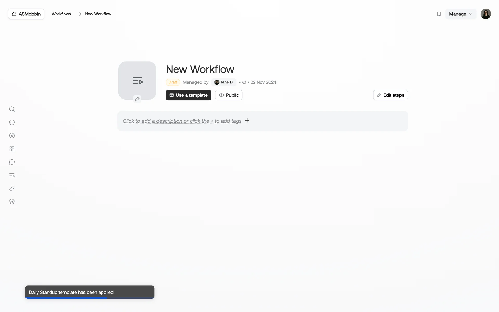Image resolution: width=499 pixels, height=312 pixels.
Task: Open the link chain sidebar icon
Action: pyautogui.click(x=12, y=188)
